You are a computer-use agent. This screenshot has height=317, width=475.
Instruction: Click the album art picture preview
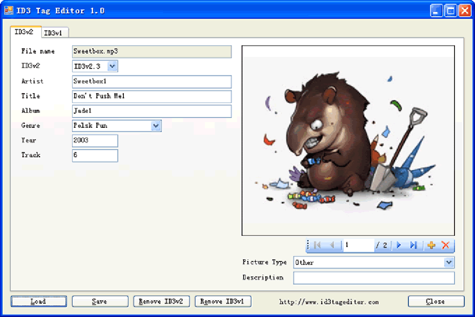348,140
